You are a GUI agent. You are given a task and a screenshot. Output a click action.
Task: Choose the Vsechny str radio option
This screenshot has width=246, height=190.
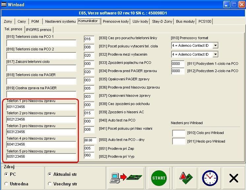pyautogui.click(x=50, y=184)
